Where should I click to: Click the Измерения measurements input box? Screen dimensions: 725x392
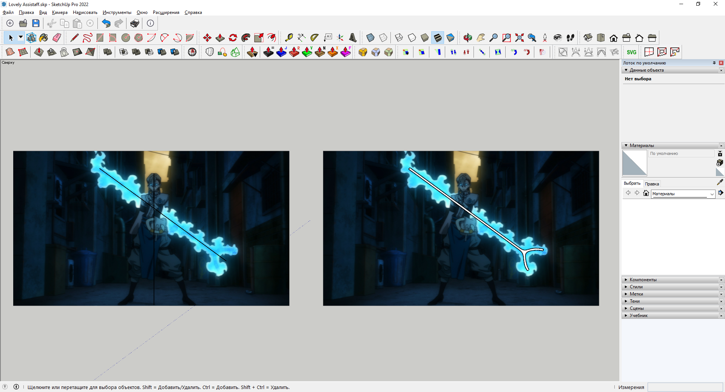[685, 387]
